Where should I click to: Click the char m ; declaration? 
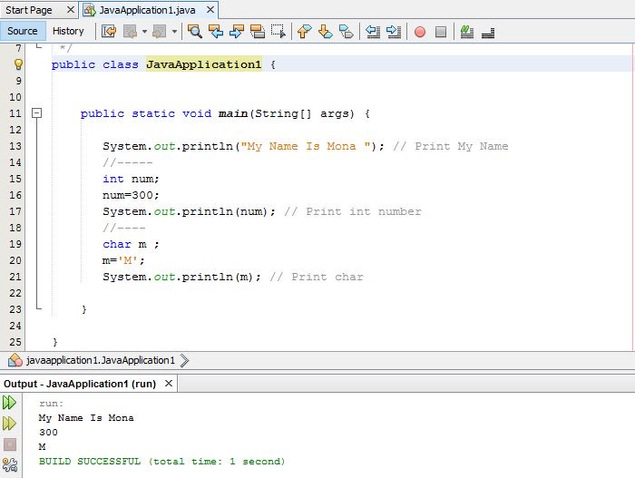[x=131, y=244]
